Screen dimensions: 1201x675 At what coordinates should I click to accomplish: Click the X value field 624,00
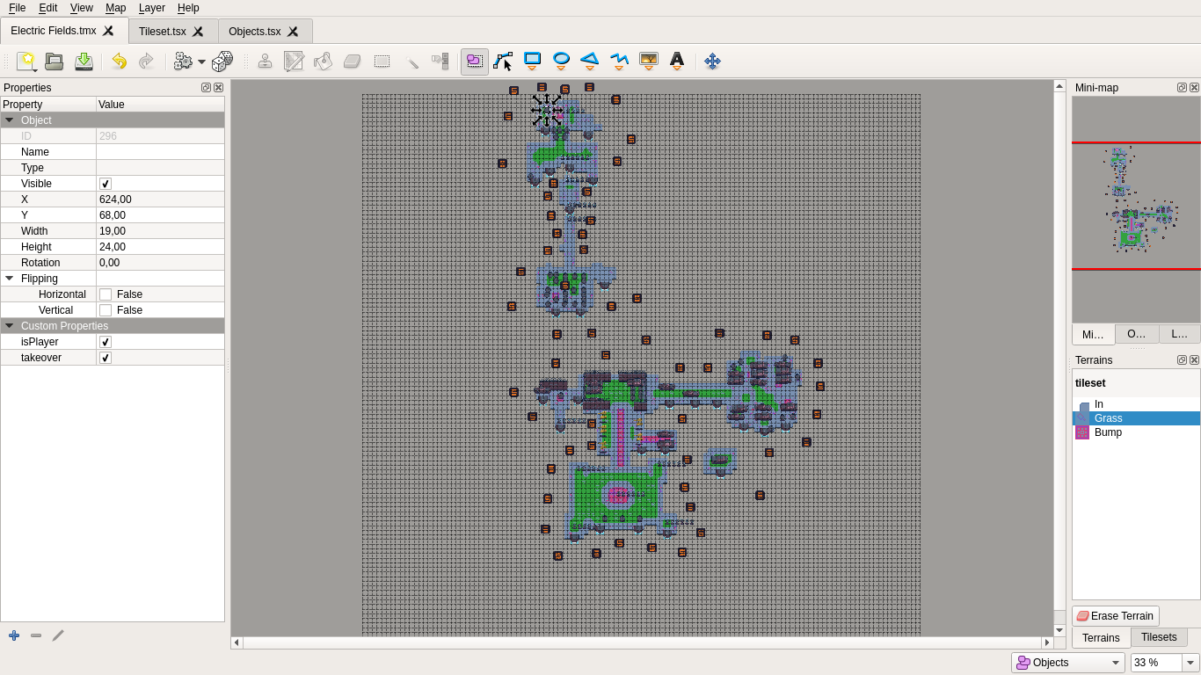click(160, 200)
